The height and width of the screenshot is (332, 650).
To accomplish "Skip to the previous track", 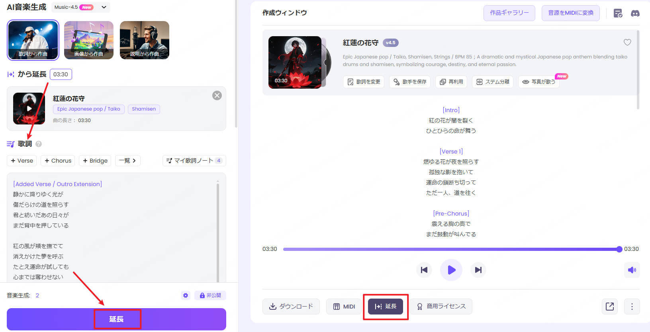I will click(x=424, y=270).
